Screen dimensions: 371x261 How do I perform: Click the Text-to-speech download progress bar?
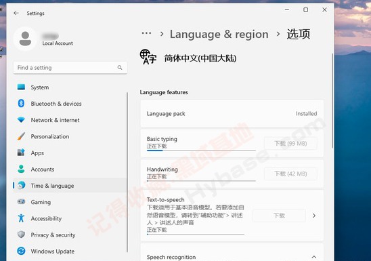[x=196, y=235]
